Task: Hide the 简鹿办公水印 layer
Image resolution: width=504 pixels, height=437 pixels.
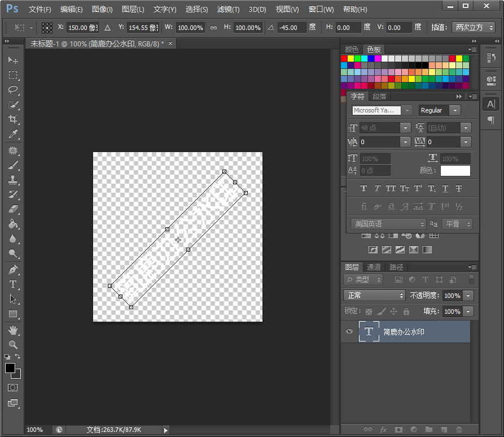Action: tap(349, 332)
